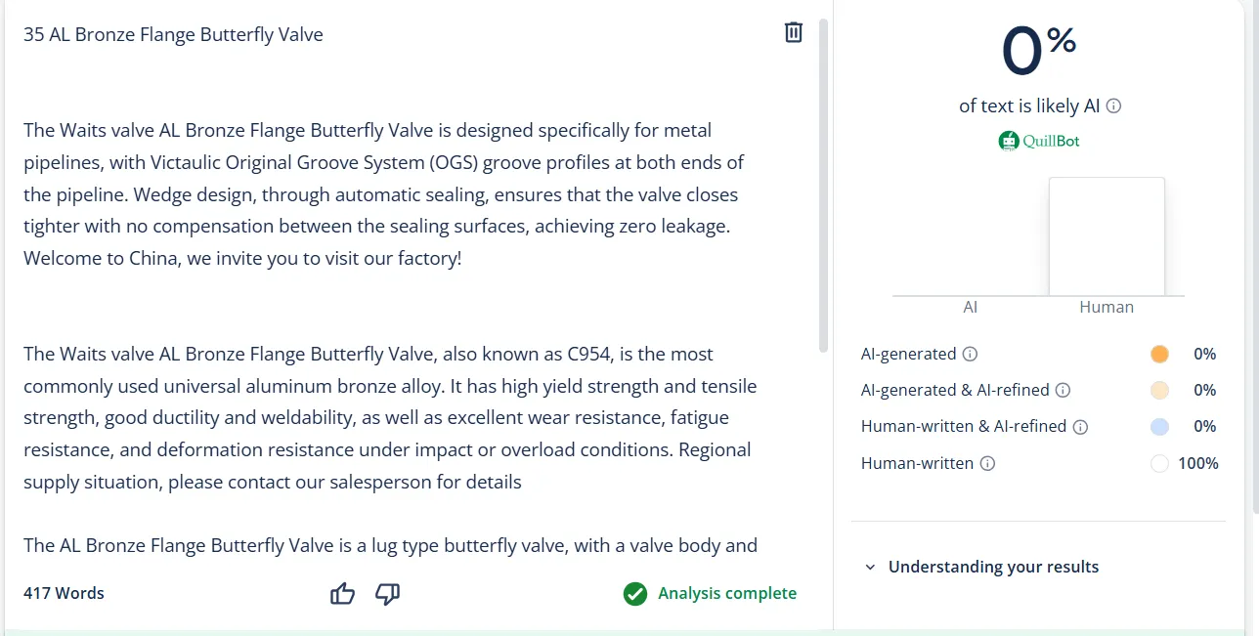The width and height of the screenshot is (1259, 636).
Task: Click info icon next to AI-generated
Action: click(x=970, y=354)
